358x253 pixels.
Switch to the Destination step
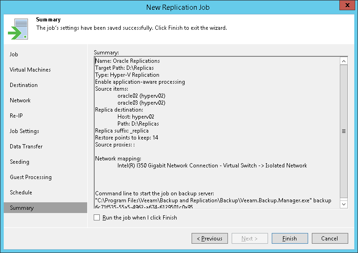(x=24, y=85)
